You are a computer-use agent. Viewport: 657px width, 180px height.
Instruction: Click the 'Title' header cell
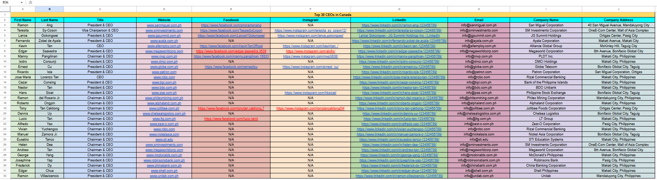pos(100,20)
